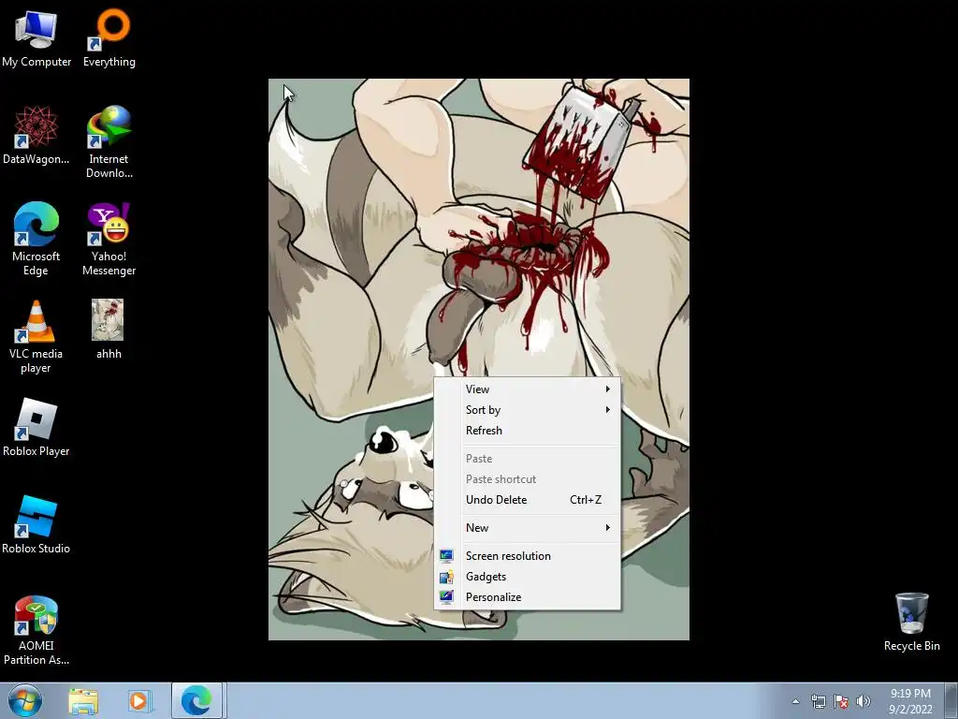Open Microsoft Edge from the taskbar

pos(196,701)
